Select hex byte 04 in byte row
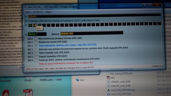This screenshot has height=96, width=171. [x=34, y=25]
